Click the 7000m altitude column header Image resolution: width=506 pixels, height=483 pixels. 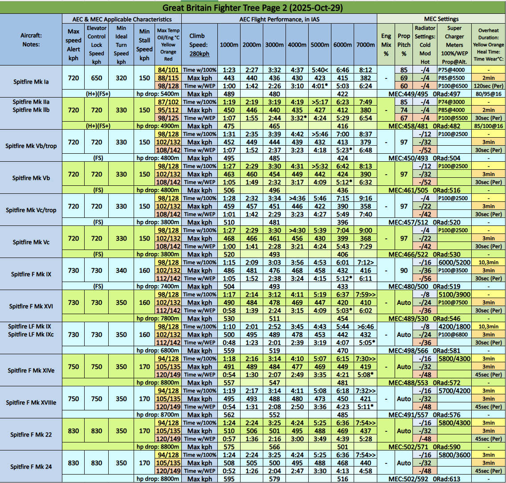pos(365,45)
